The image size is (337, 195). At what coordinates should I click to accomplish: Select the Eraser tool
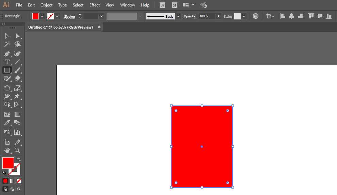(17, 79)
